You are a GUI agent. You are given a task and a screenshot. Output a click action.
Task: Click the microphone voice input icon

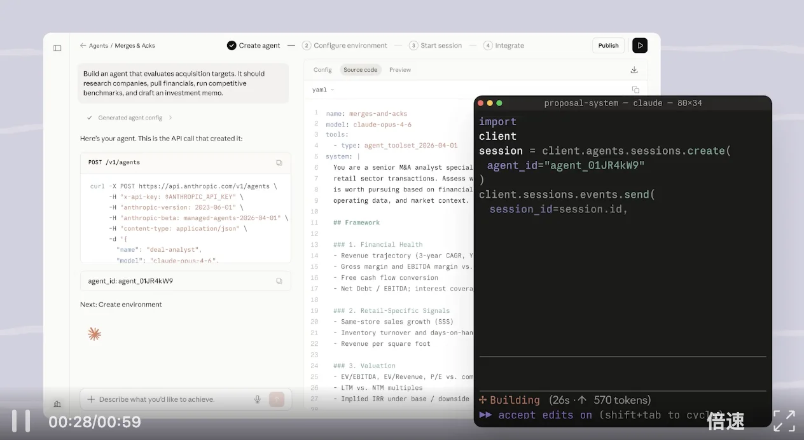258,399
